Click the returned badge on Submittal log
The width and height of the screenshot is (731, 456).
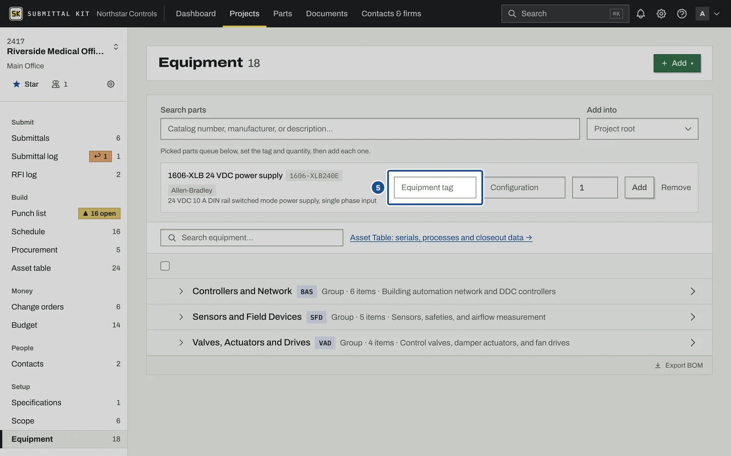101,156
